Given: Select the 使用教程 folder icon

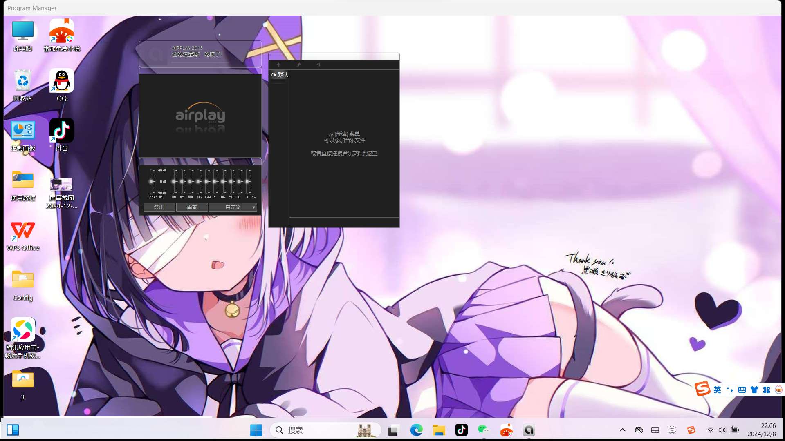Looking at the screenshot, I should pyautogui.click(x=23, y=185).
